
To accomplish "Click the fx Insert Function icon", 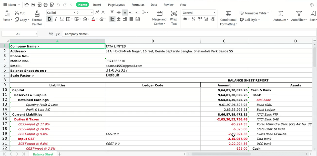I will (58, 34).
